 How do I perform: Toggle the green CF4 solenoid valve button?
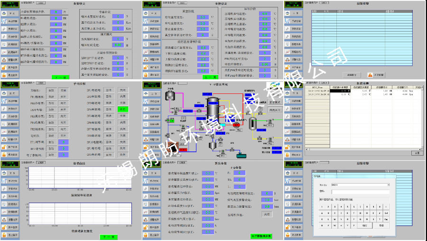click(122, 109)
